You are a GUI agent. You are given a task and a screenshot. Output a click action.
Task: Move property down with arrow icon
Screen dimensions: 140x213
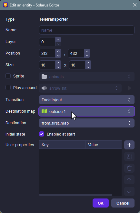129,191
